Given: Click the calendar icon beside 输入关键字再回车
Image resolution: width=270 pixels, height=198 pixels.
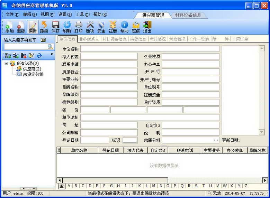Looking at the screenshot, I should point(43,40).
